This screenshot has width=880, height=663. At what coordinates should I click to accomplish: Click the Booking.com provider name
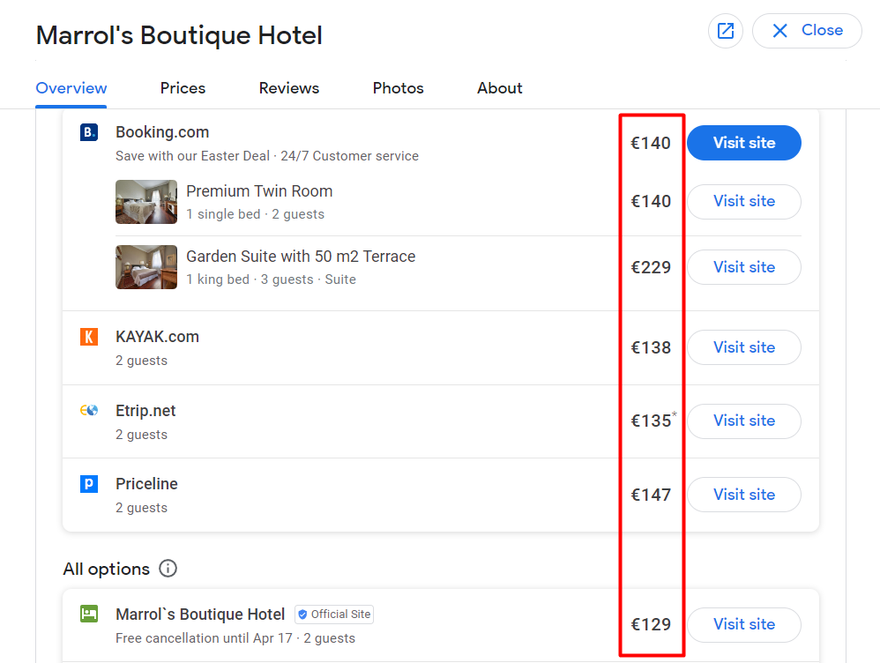tap(162, 132)
